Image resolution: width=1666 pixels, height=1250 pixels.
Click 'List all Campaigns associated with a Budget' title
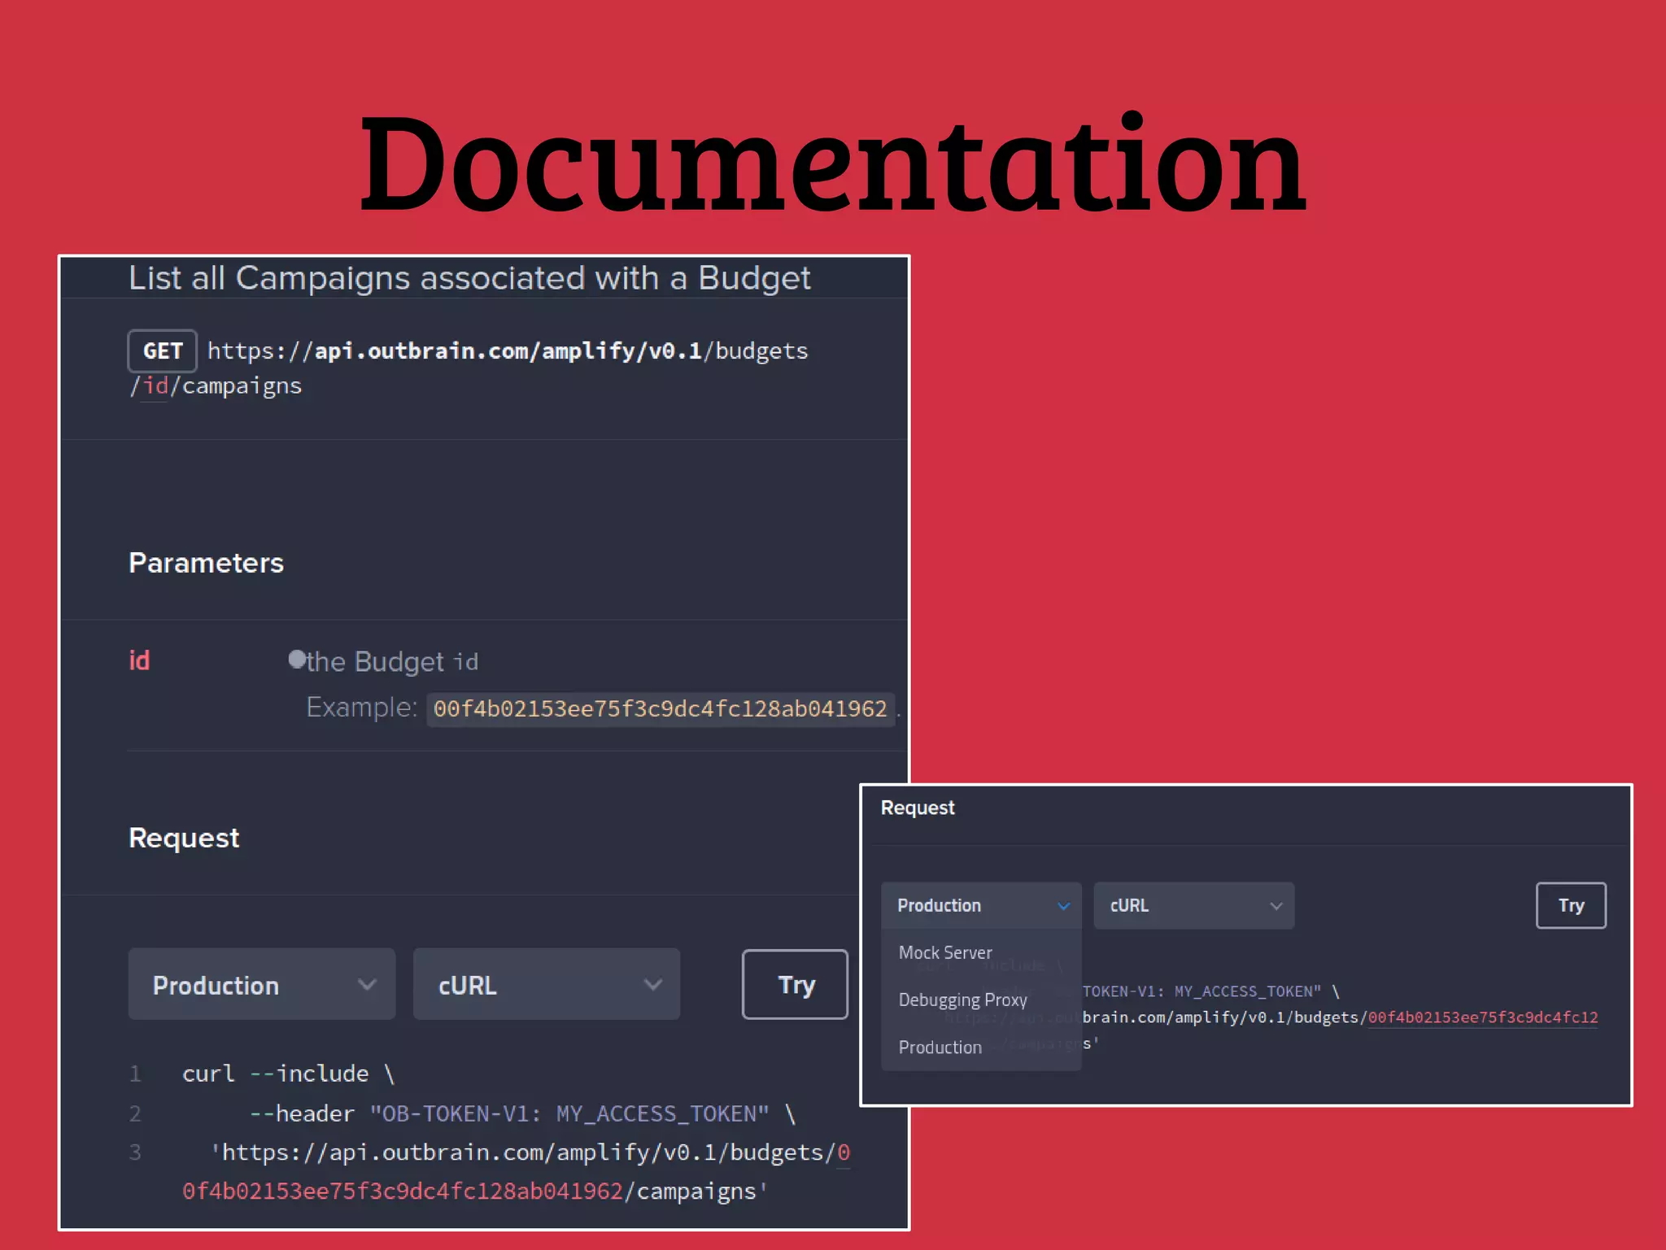pyautogui.click(x=469, y=278)
